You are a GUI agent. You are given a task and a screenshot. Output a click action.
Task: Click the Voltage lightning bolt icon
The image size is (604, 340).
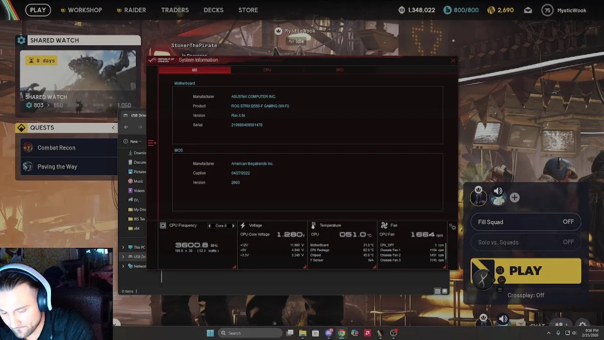[x=243, y=225]
